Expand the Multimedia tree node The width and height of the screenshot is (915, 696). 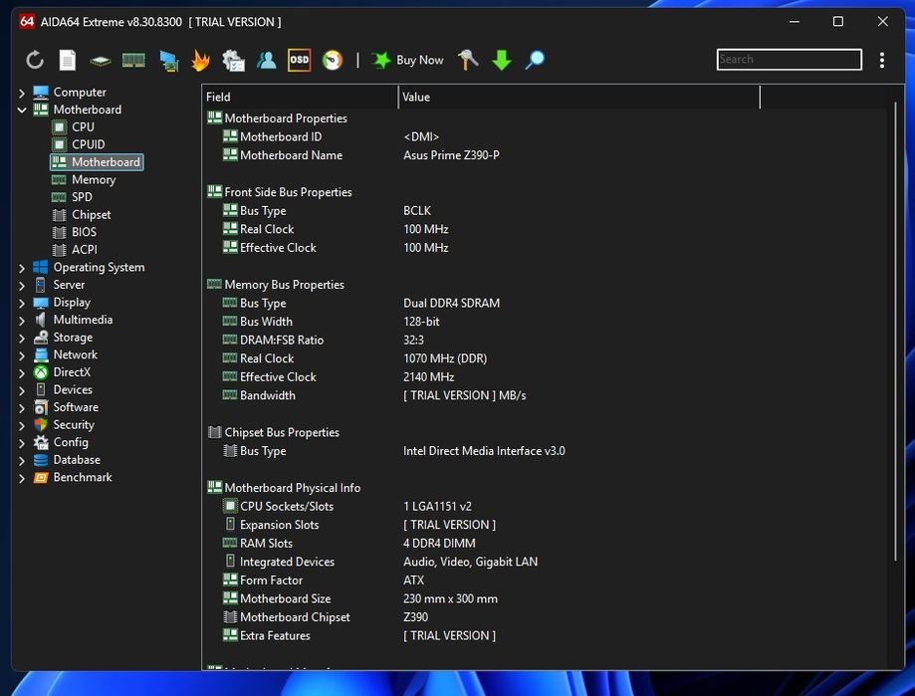pos(22,321)
